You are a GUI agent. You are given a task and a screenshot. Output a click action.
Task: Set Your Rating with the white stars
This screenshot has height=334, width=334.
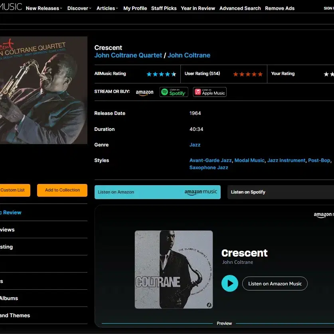[329, 74]
